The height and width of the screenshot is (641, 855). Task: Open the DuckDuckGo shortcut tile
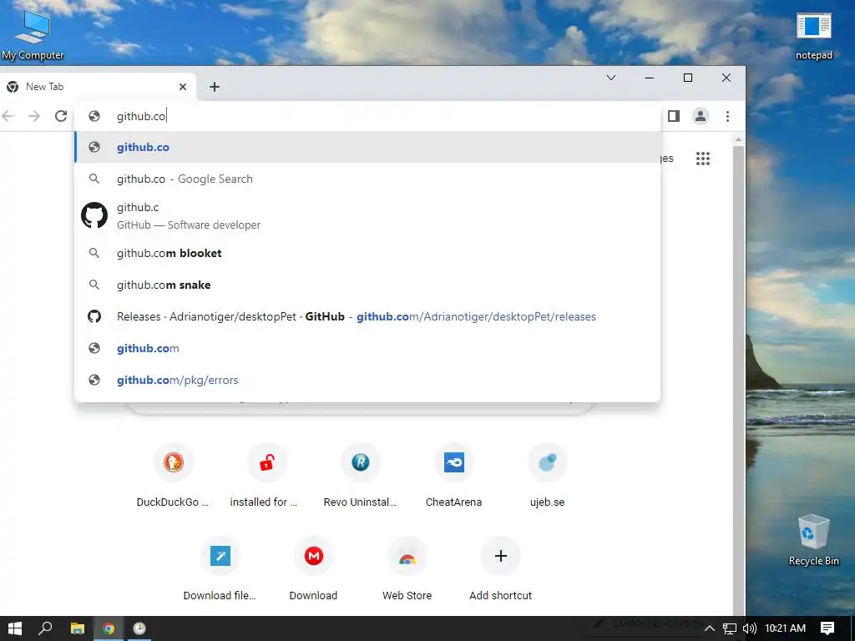174,474
